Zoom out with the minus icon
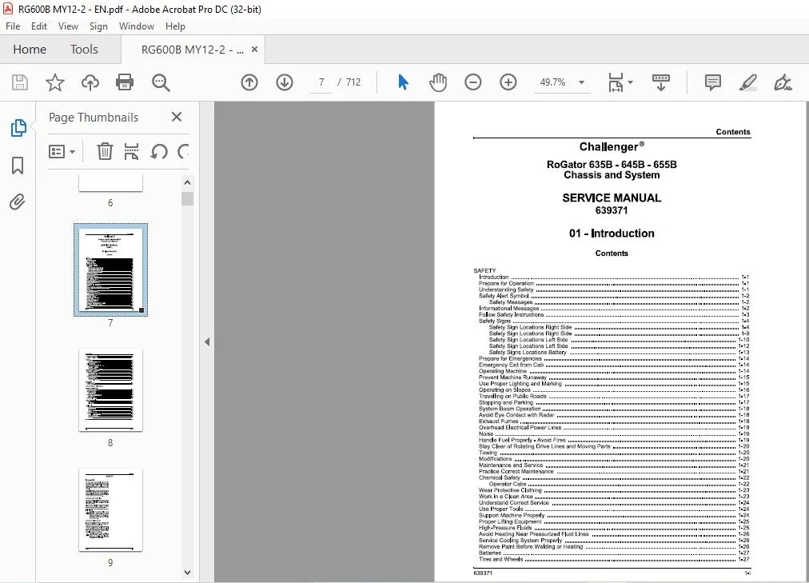 pyautogui.click(x=472, y=82)
